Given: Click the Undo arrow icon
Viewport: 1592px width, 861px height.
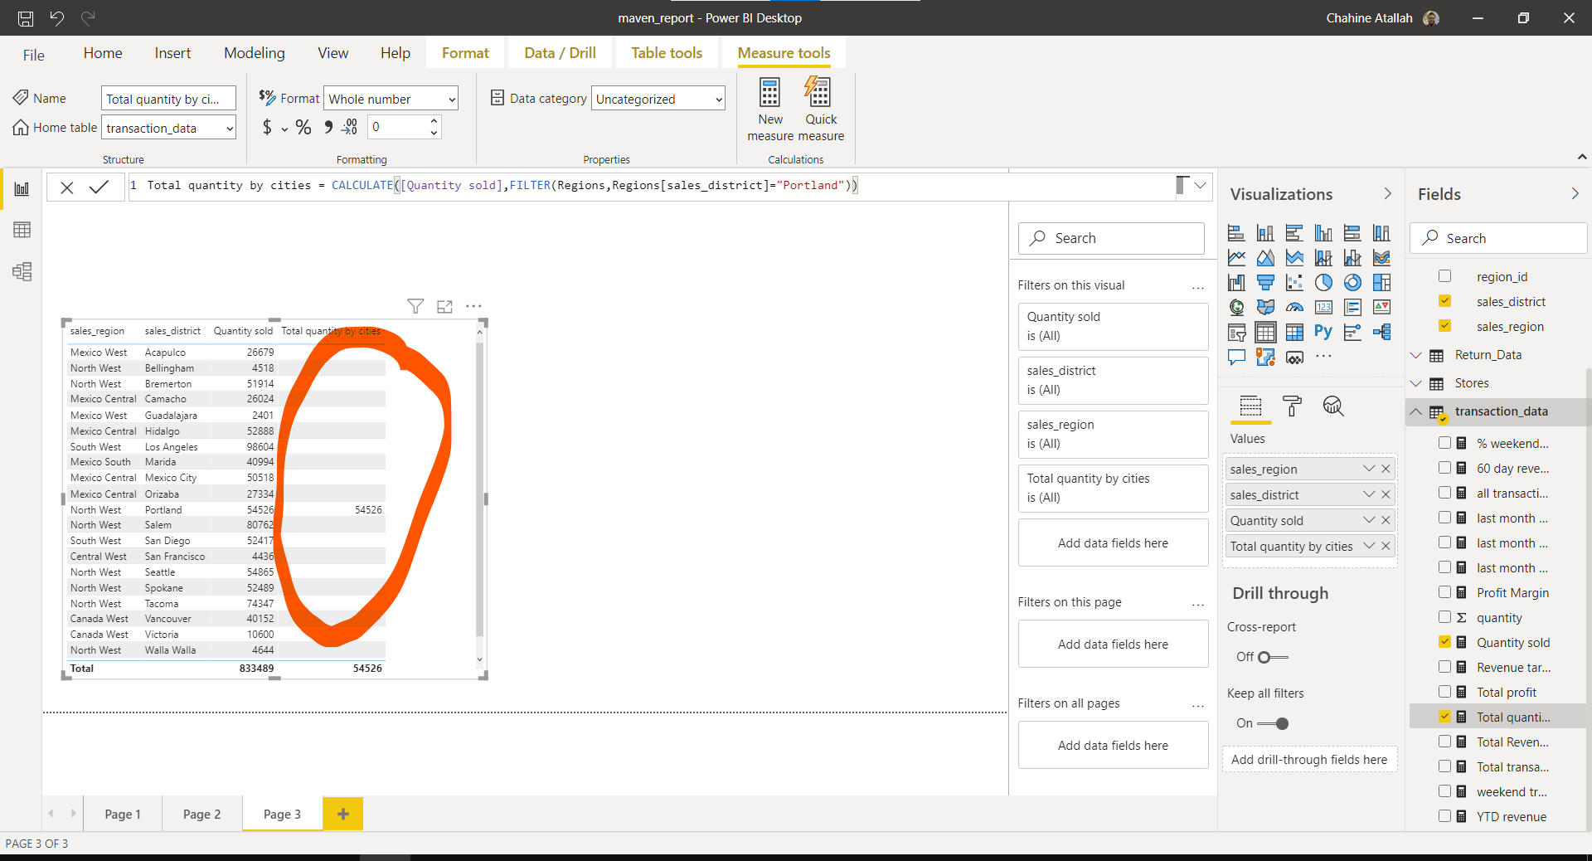Looking at the screenshot, I should (x=57, y=17).
